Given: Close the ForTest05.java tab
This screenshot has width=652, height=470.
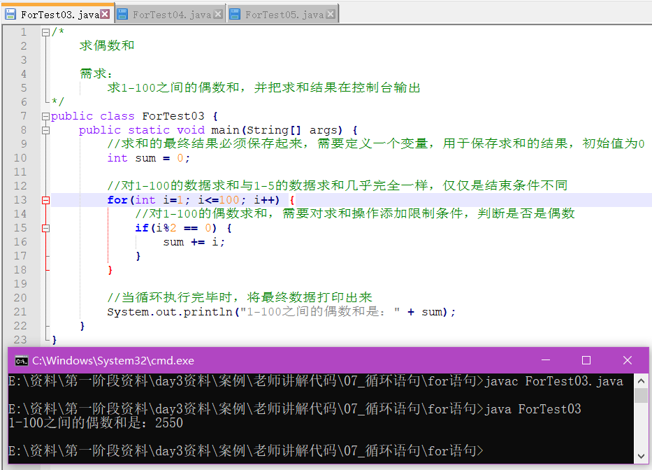Looking at the screenshot, I should click(x=331, y=14).
